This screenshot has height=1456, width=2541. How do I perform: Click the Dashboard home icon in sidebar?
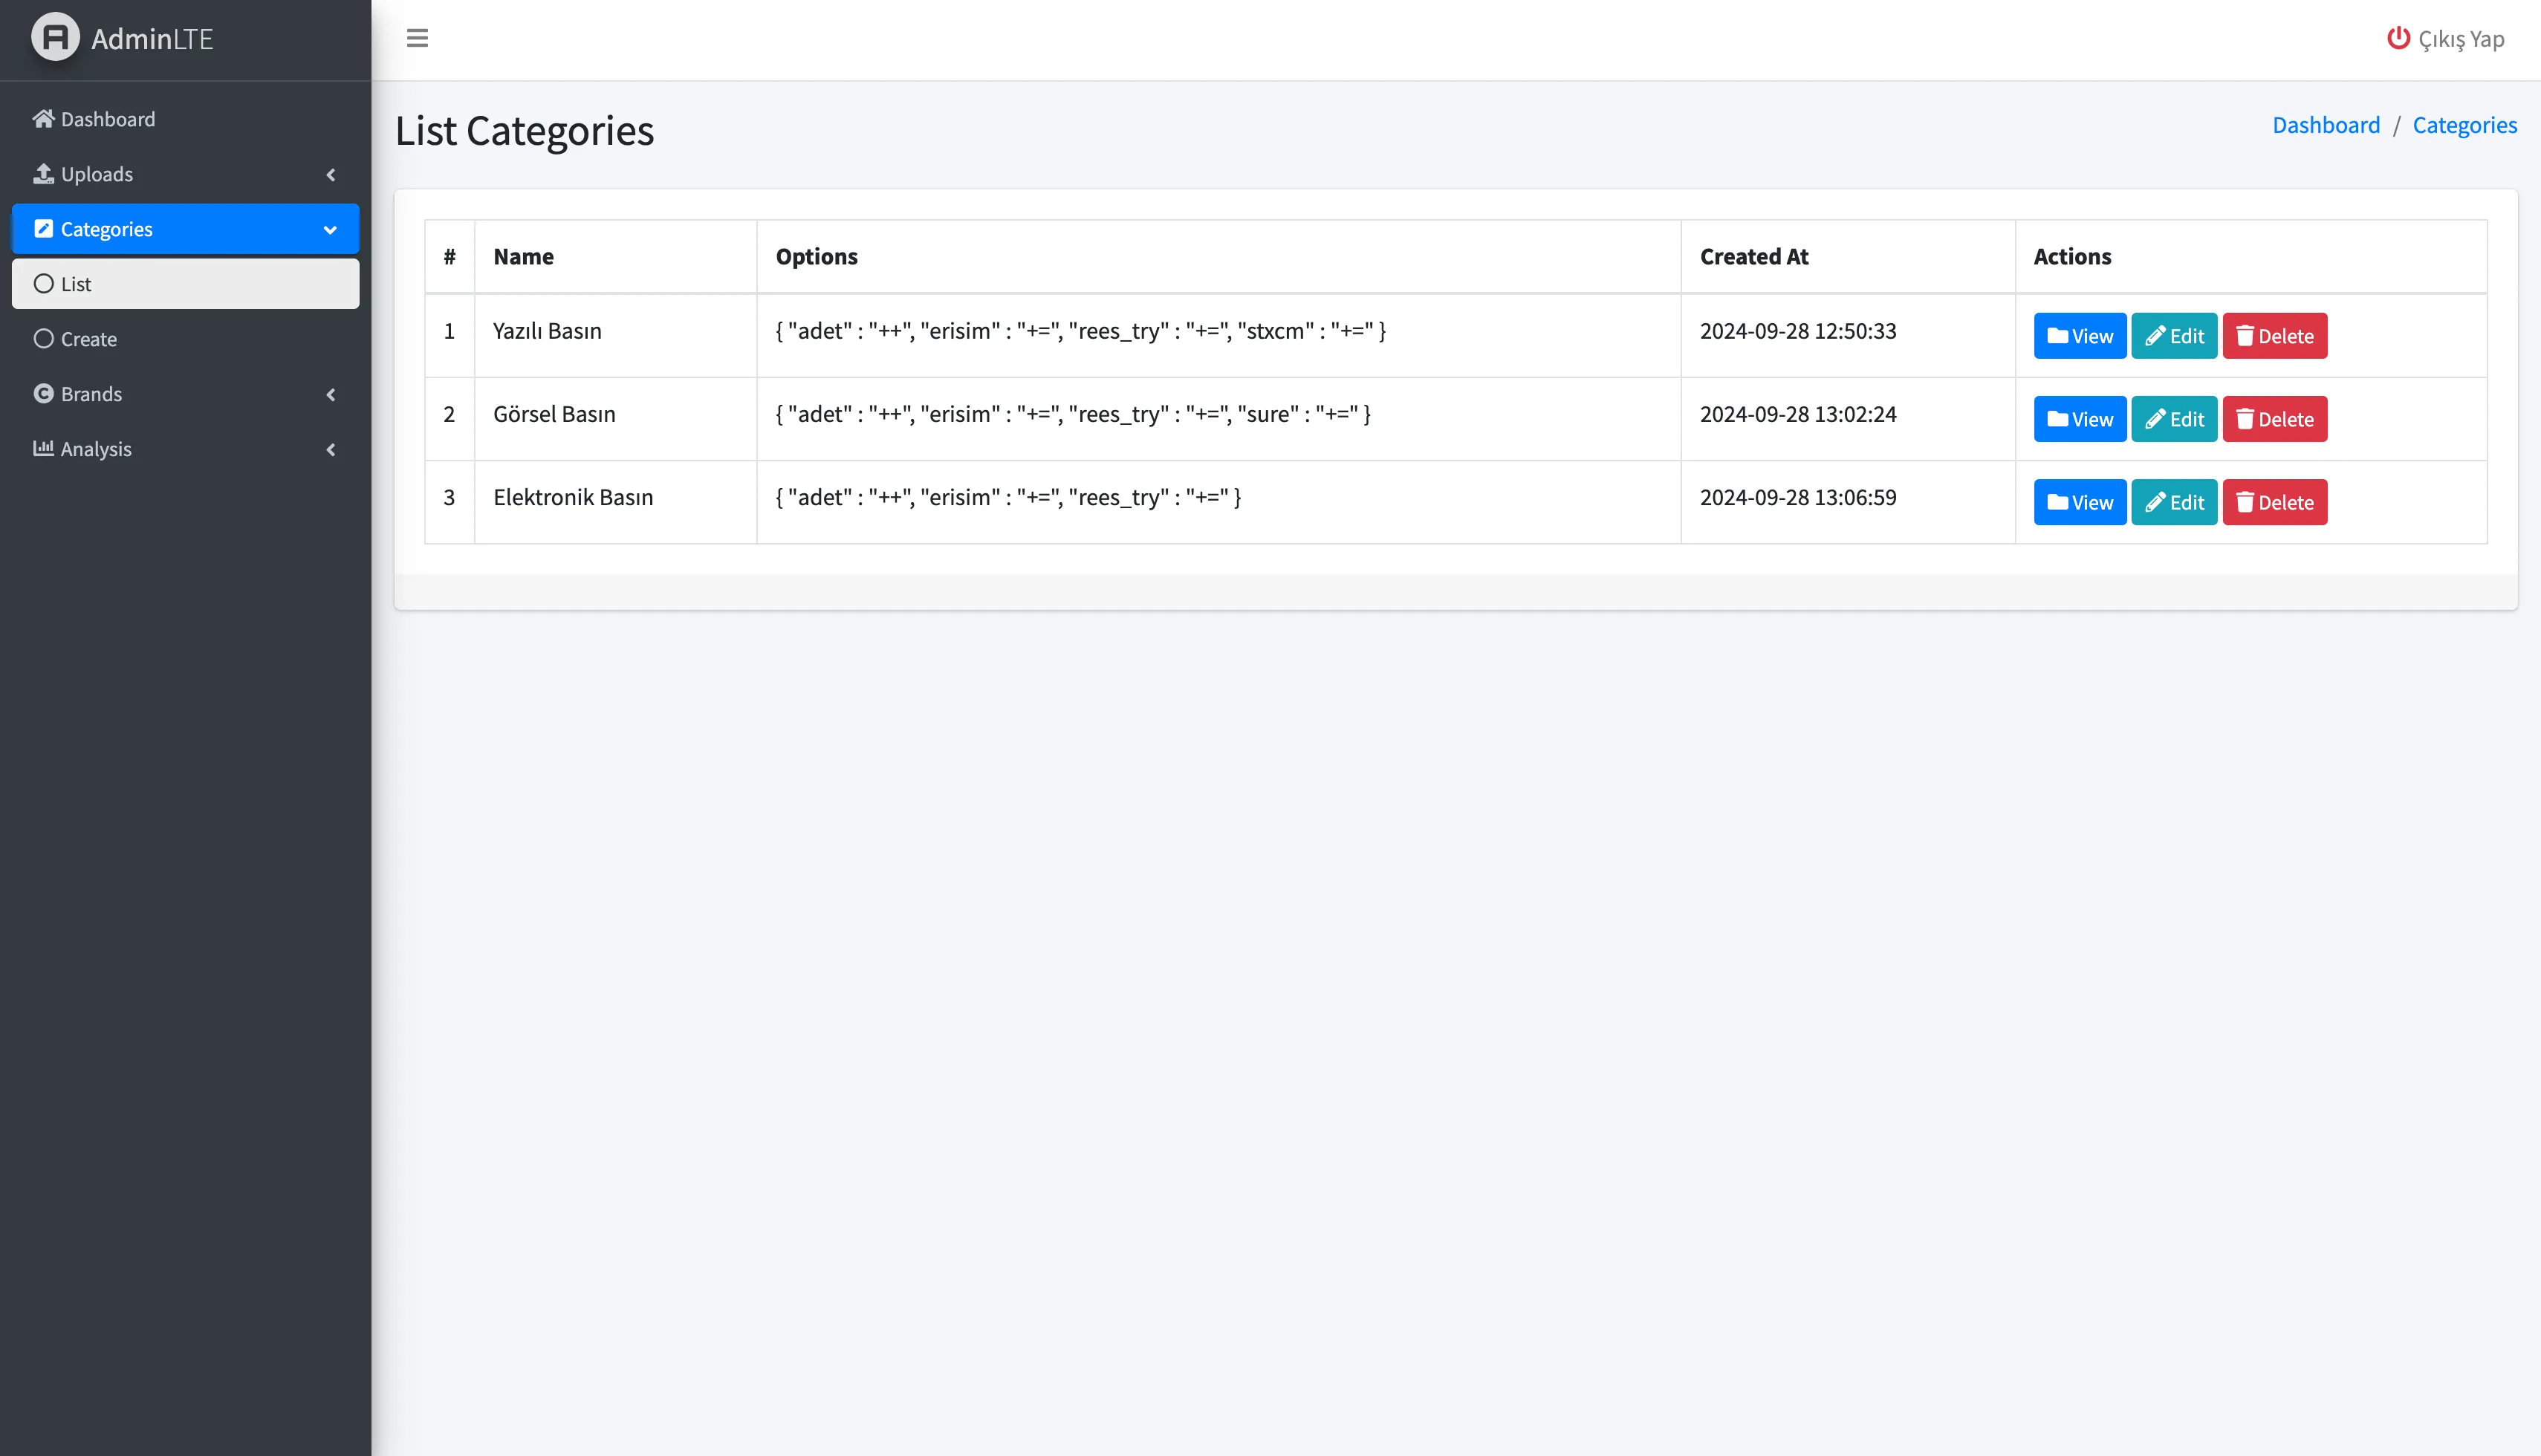coord(43,119)
